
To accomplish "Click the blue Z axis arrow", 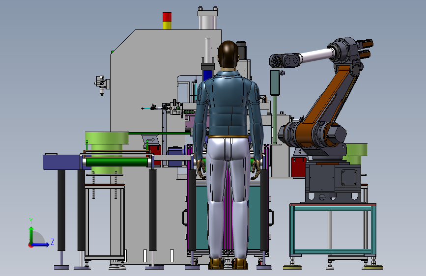I will [41, 245].
